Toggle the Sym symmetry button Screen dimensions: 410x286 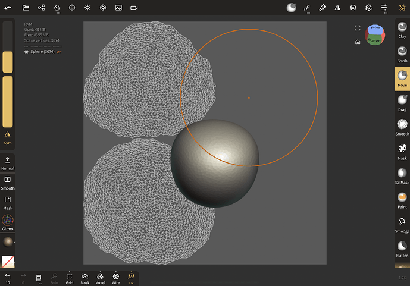[x=8, y=138]
